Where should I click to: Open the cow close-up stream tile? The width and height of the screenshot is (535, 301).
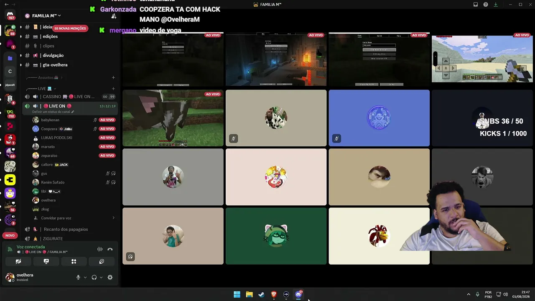(x=173, y=118)
